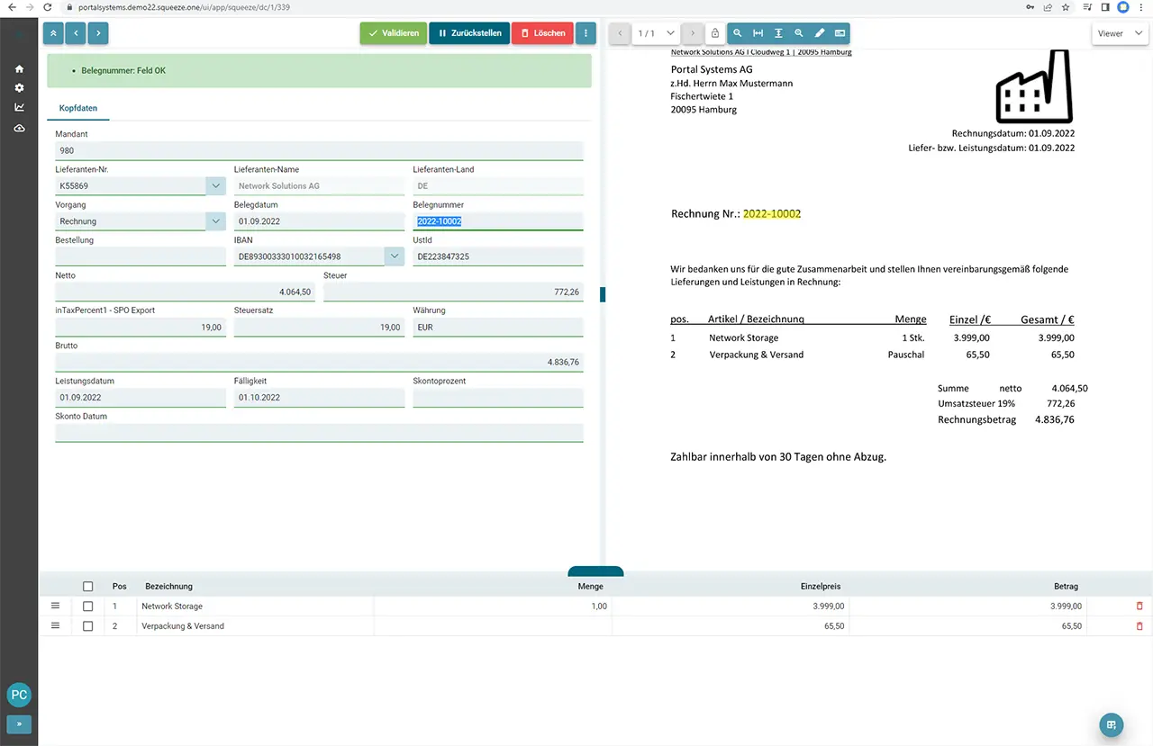This screenshot has height=746, width=1153.
Task: Check the Verpackung & Versand row checkbox
Action: click(x=87, y=626)
